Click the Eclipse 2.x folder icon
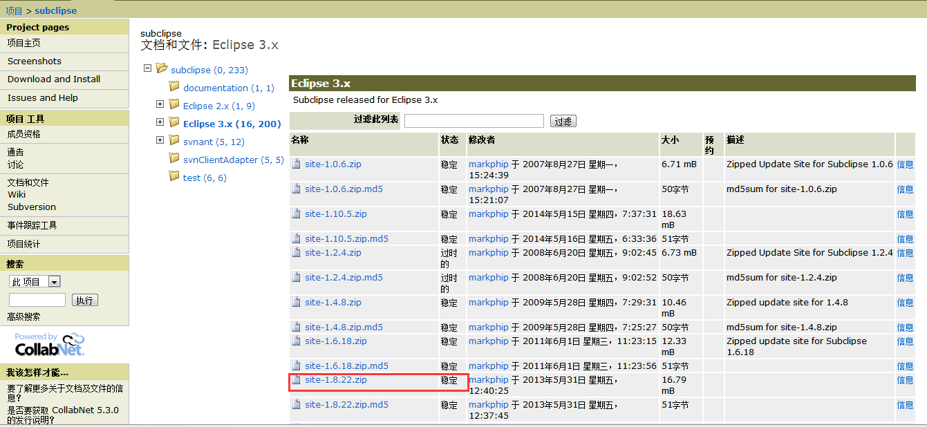The width and height of the screenshot is (927, 427). point(174,104)
